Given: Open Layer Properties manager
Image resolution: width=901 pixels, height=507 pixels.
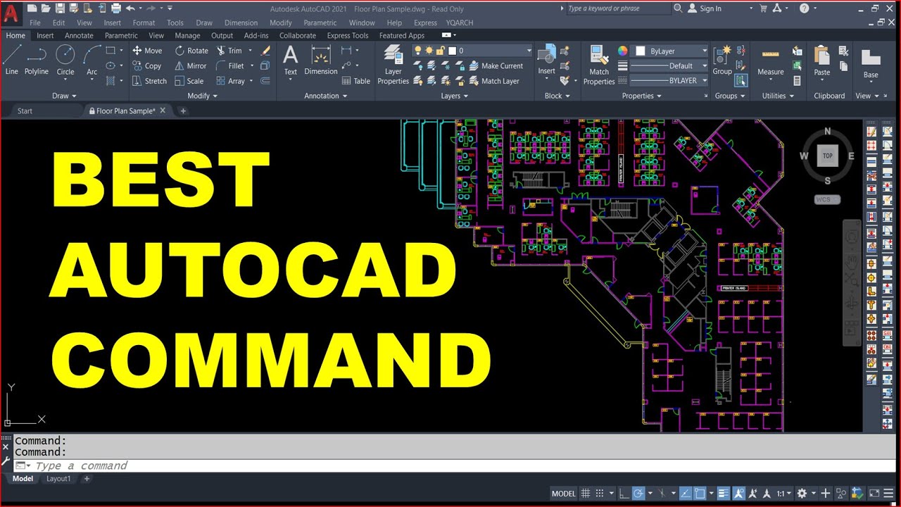Looking at the screenshot, I should coord(393,65).
